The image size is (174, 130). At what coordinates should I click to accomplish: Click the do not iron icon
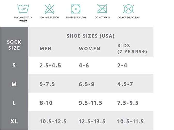click(x=102, y=9)
